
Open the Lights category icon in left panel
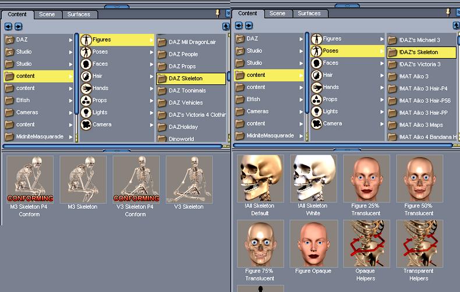point(86,113)
